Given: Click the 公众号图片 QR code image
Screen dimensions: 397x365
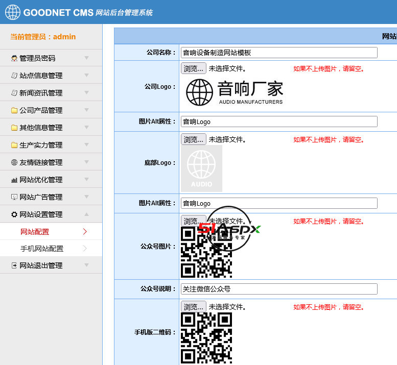Looking at the screenshot, I should tap(206, 252).
